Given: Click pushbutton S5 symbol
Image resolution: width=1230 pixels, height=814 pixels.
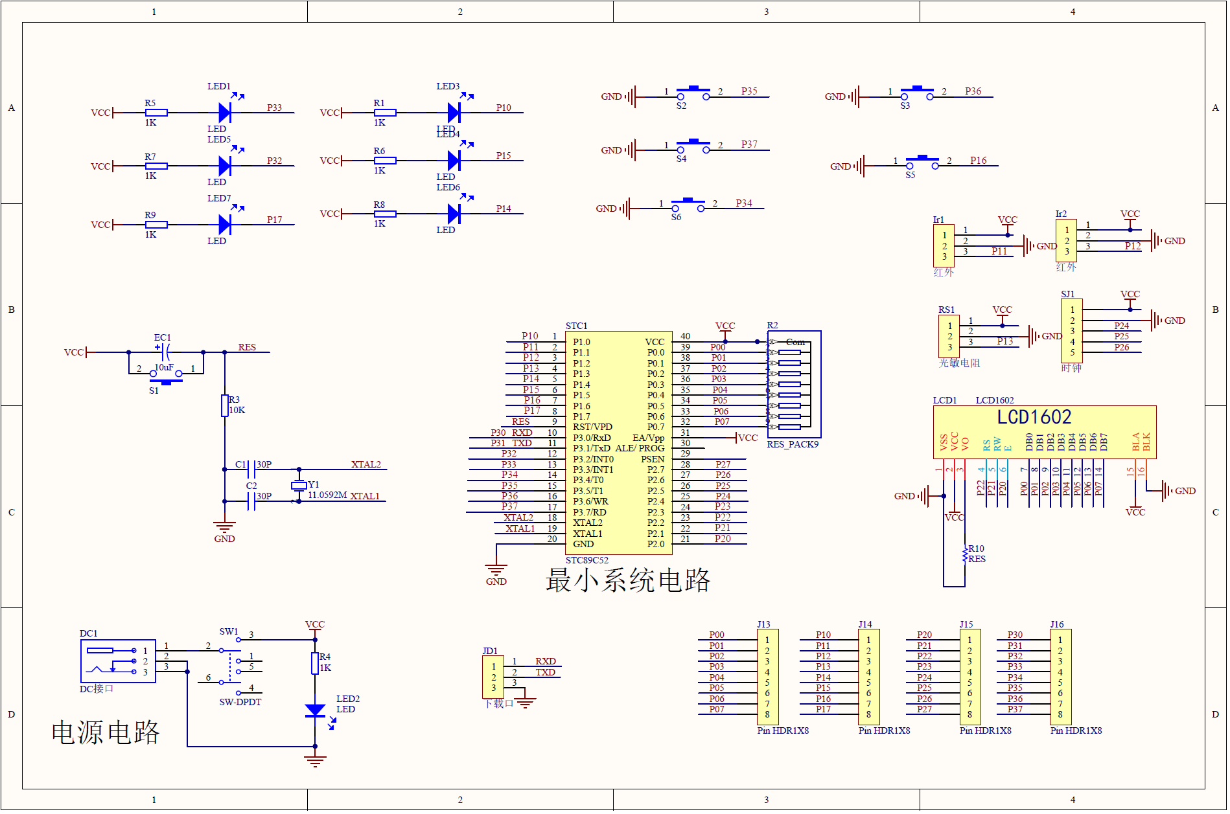Looking at the screenshot, I should 922,162.
